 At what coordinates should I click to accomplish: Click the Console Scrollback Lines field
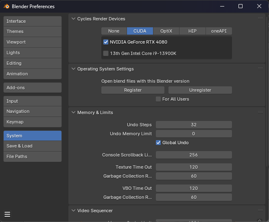[194, 155]
